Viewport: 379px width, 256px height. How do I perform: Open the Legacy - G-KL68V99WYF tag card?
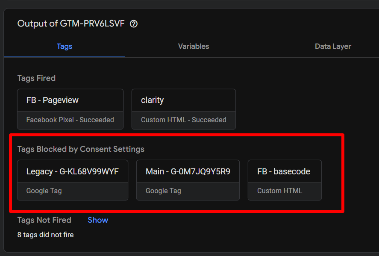point(73,180)
